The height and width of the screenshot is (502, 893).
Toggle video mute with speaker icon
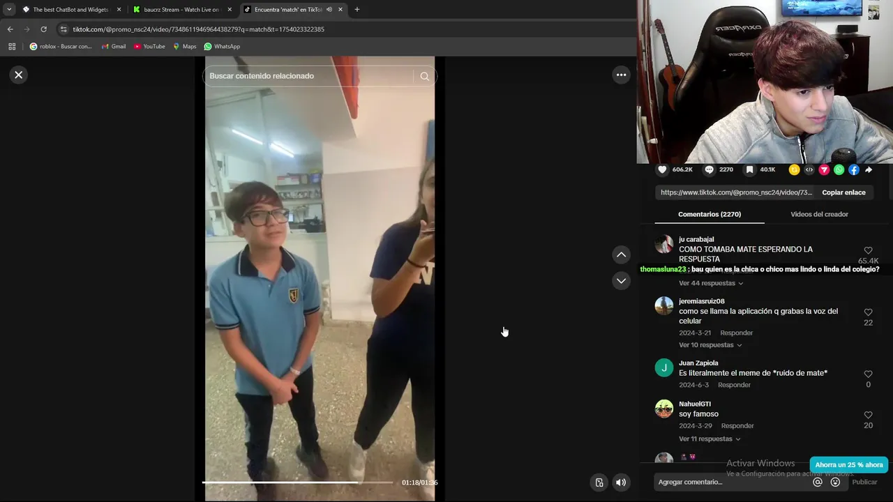[621, 482]
